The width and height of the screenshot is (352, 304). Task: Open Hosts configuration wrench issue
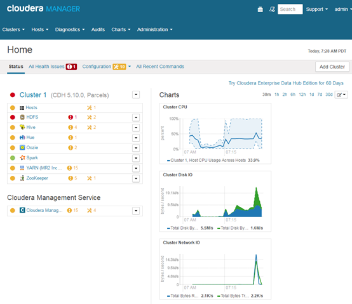(91, 108)
